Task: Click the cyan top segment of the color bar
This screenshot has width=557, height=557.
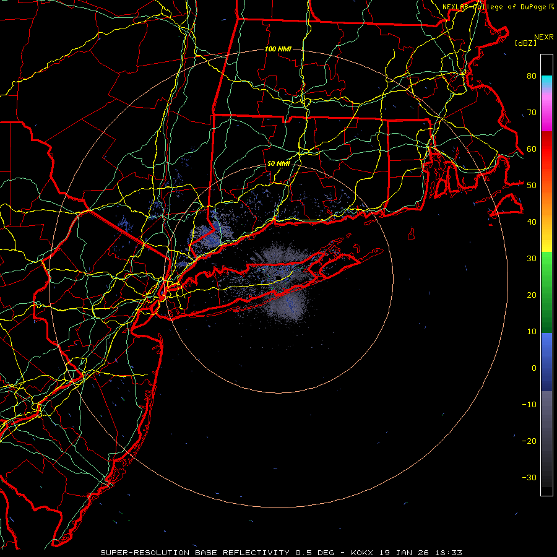Action: [546, 82]
